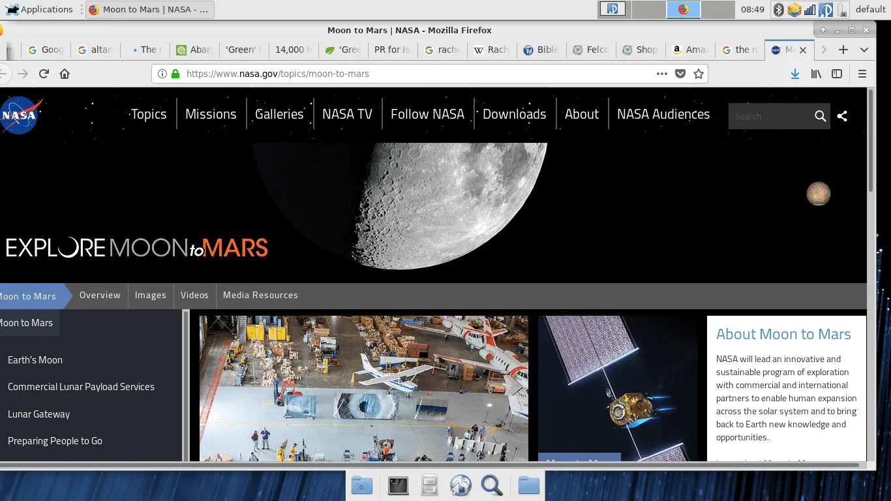Click the Lunar Gateway sidebar link

point(38,414)
